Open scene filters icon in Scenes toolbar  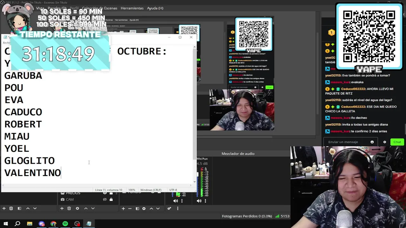pyautogui.click(x=19, y=208)
